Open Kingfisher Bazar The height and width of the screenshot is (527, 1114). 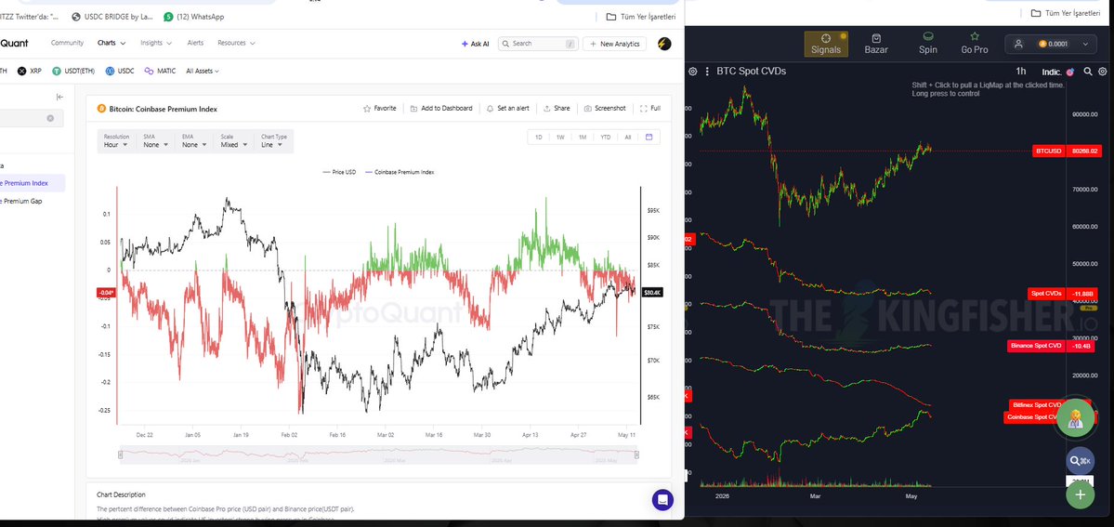[x=876, y=44]
